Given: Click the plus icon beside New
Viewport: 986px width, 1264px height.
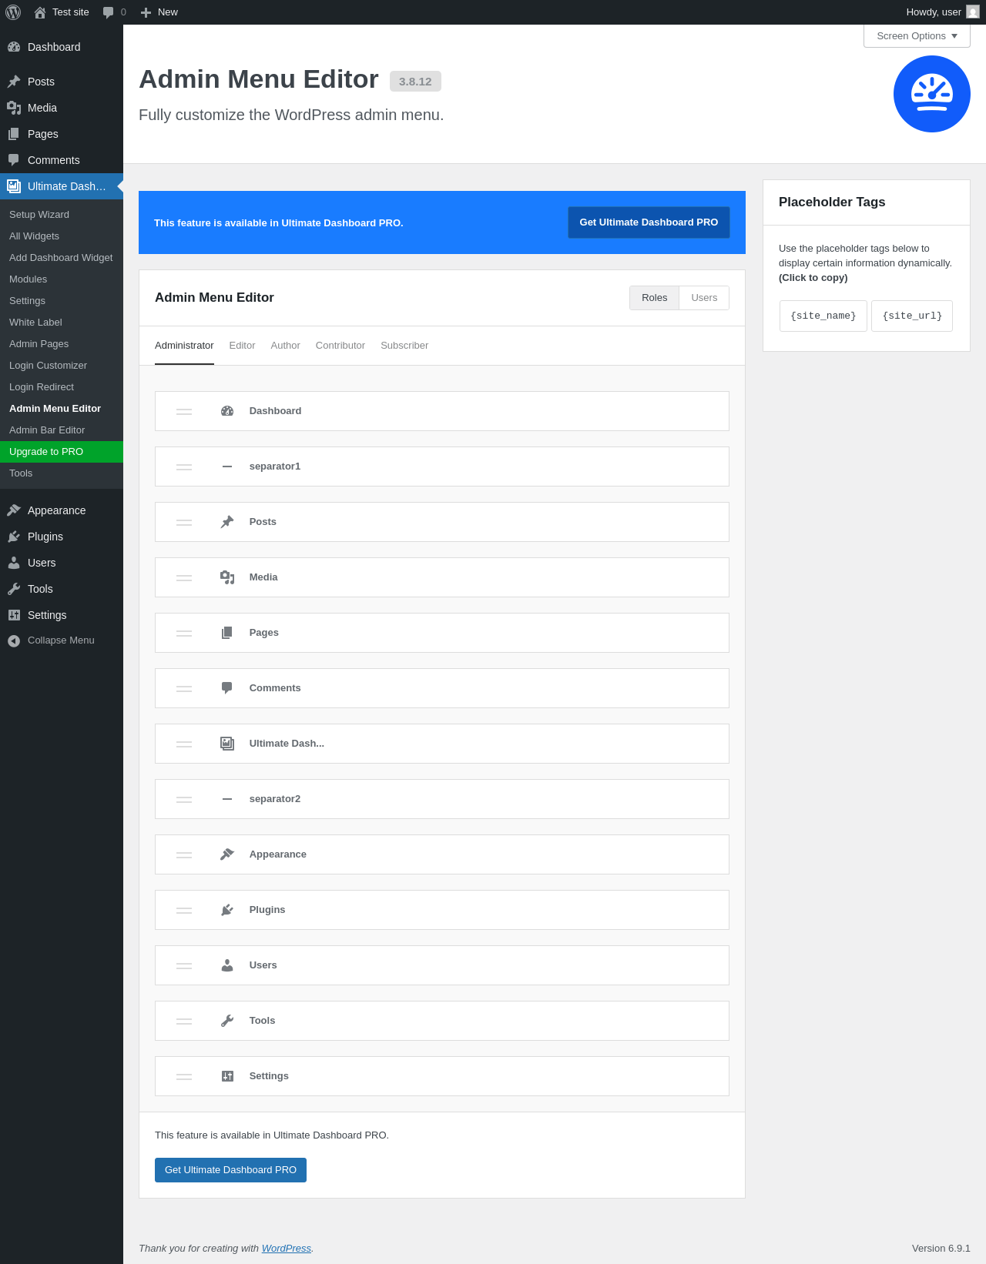Looking at the screenshot, I should (x=146, y=12).
